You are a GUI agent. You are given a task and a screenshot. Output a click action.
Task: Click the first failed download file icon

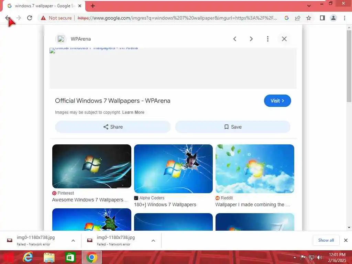[10, 240]
